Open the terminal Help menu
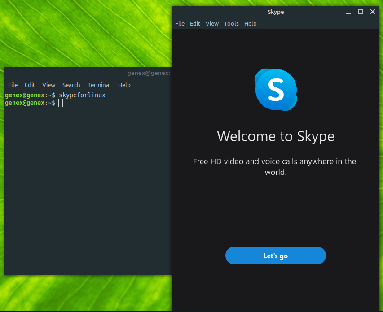The image size is (383, 312). tap(124, 85)
